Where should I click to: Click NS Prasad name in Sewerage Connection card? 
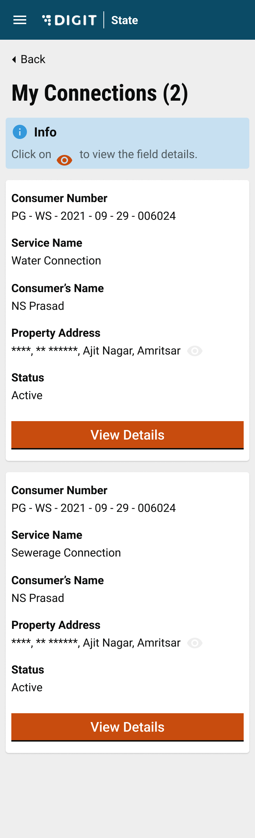(x=38, y=598)
